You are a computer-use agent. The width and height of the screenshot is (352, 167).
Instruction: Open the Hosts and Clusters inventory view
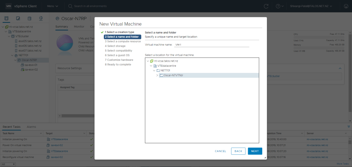pos(7,18)
